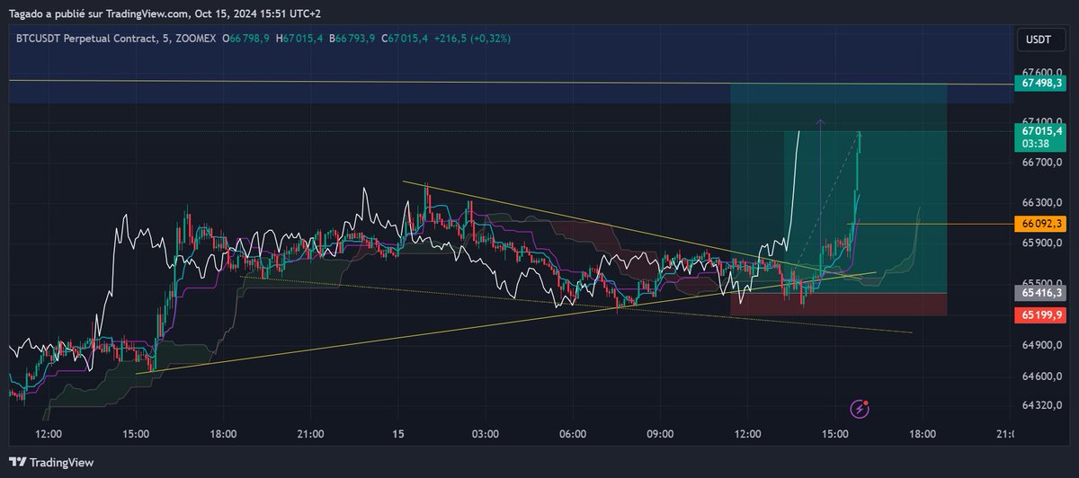Screen dimensions: 1079x478
Task: Select the high value H67015,4
Action: coord(300,38)
